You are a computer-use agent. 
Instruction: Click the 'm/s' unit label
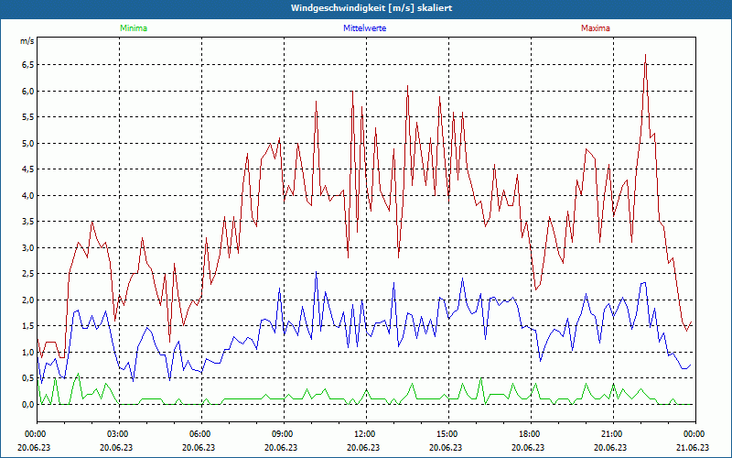click(27, 41)
